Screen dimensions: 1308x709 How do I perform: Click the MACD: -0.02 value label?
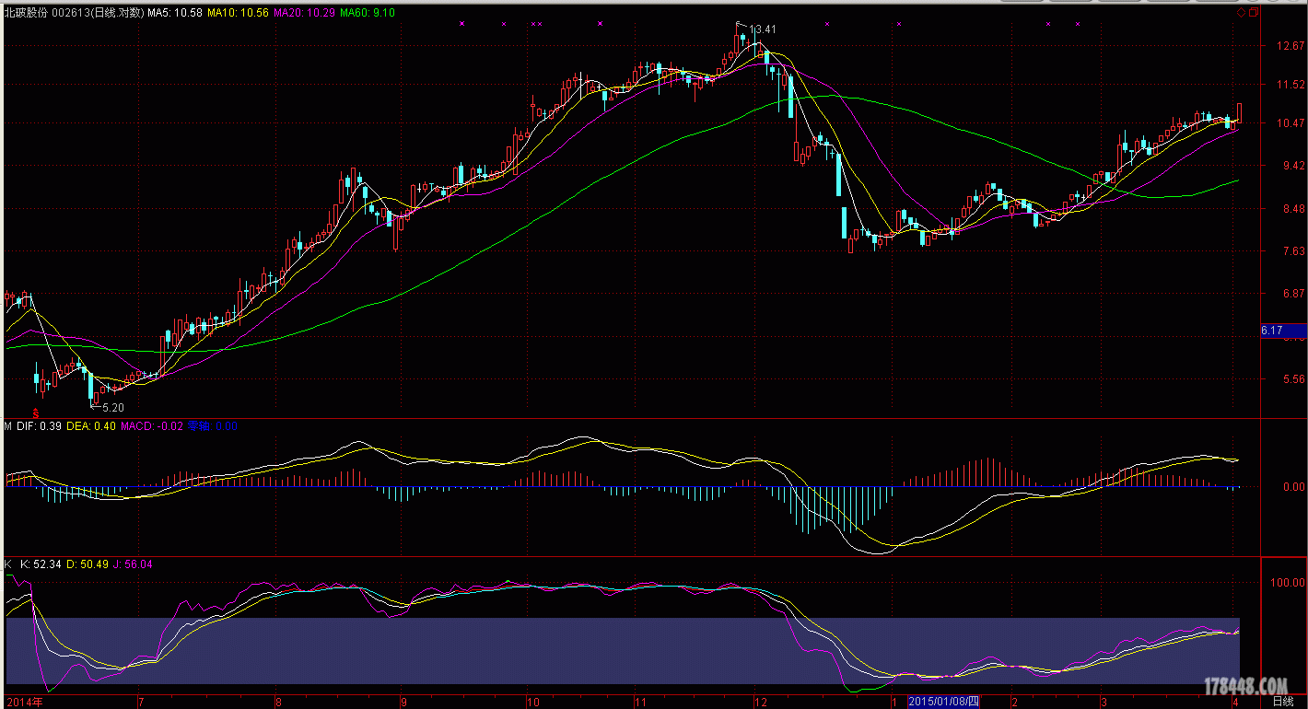[x=152, y=426]
